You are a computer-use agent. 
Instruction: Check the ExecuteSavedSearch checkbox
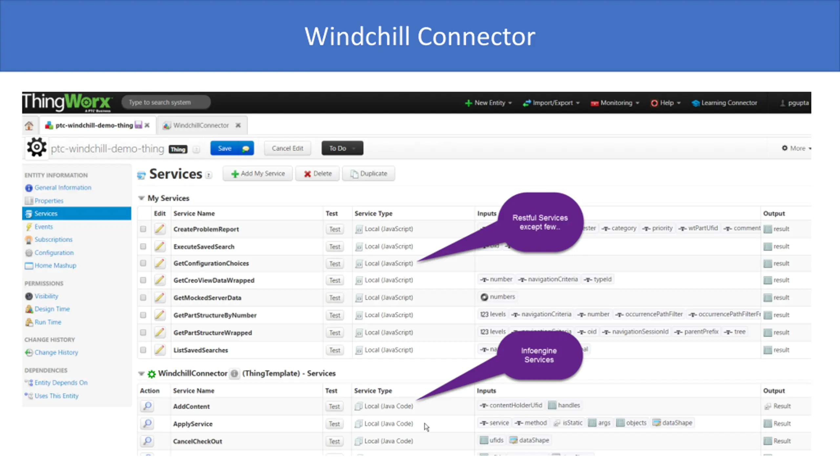coord(143,246)
